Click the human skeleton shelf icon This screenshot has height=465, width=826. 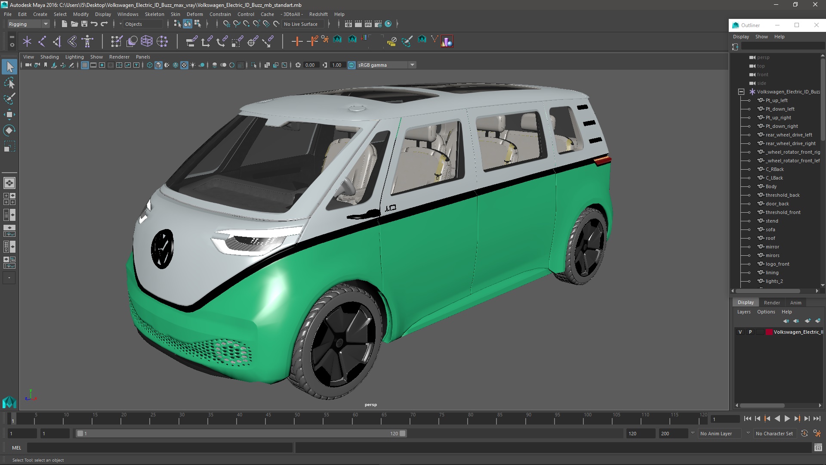(x=87, y=41)
